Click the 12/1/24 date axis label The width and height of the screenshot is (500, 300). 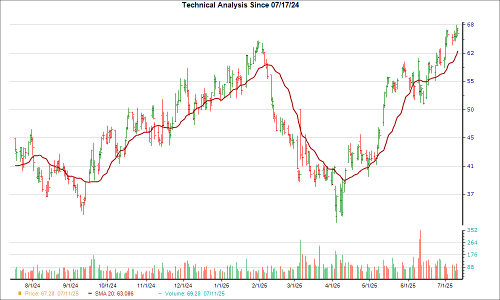pyautogui.click(x=183, y=285)
